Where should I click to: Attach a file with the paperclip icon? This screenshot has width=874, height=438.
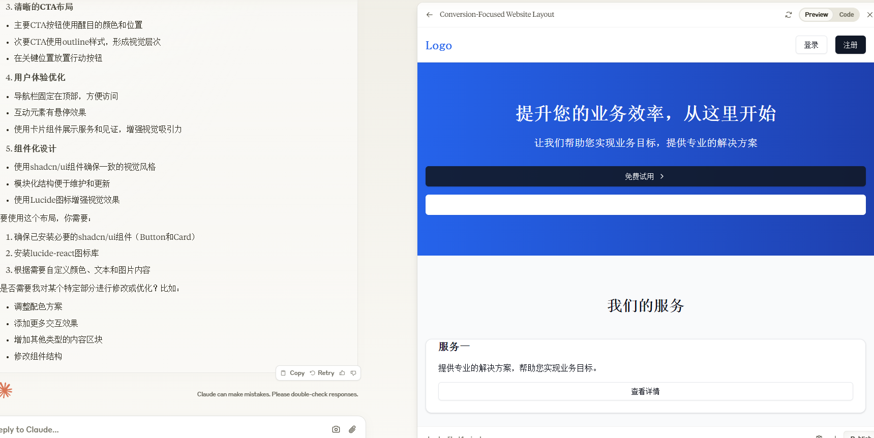[352, 429]
